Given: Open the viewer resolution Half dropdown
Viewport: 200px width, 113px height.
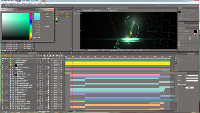Looking at the screenshot, I should tap(106, 50).
